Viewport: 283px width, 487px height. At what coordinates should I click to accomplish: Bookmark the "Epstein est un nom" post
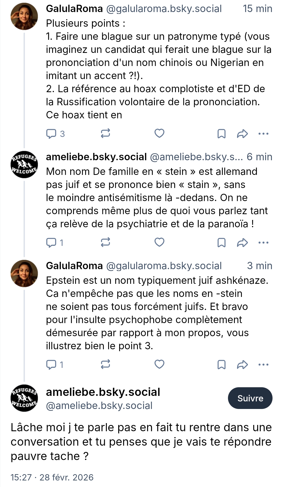coord(221,364)
